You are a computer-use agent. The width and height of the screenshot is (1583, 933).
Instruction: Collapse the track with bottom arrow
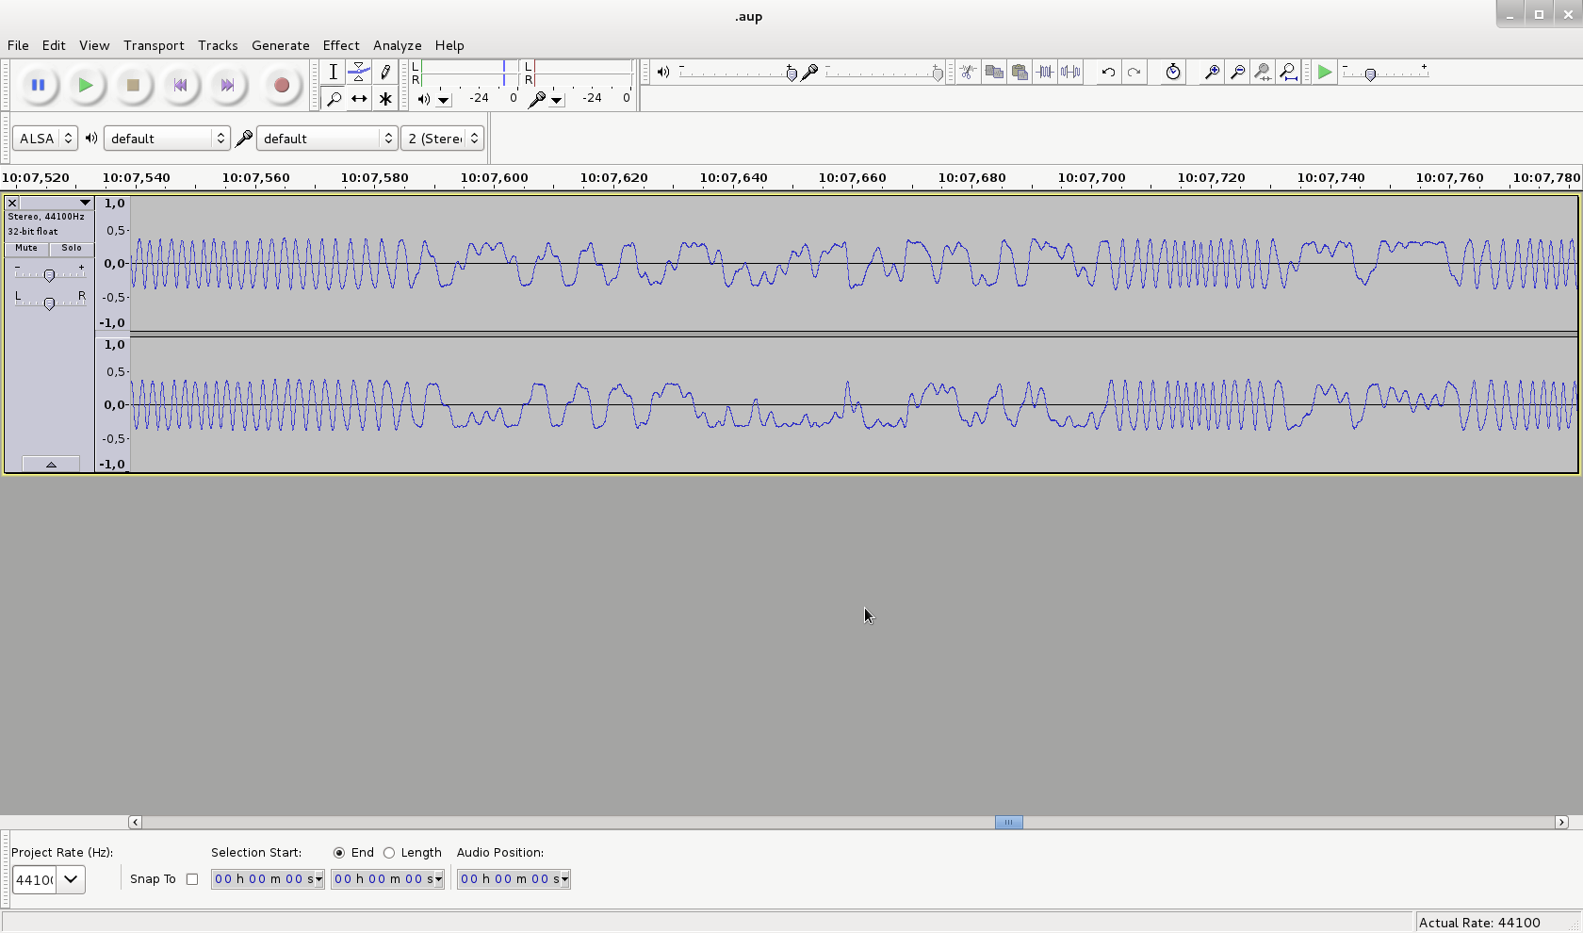51,465
